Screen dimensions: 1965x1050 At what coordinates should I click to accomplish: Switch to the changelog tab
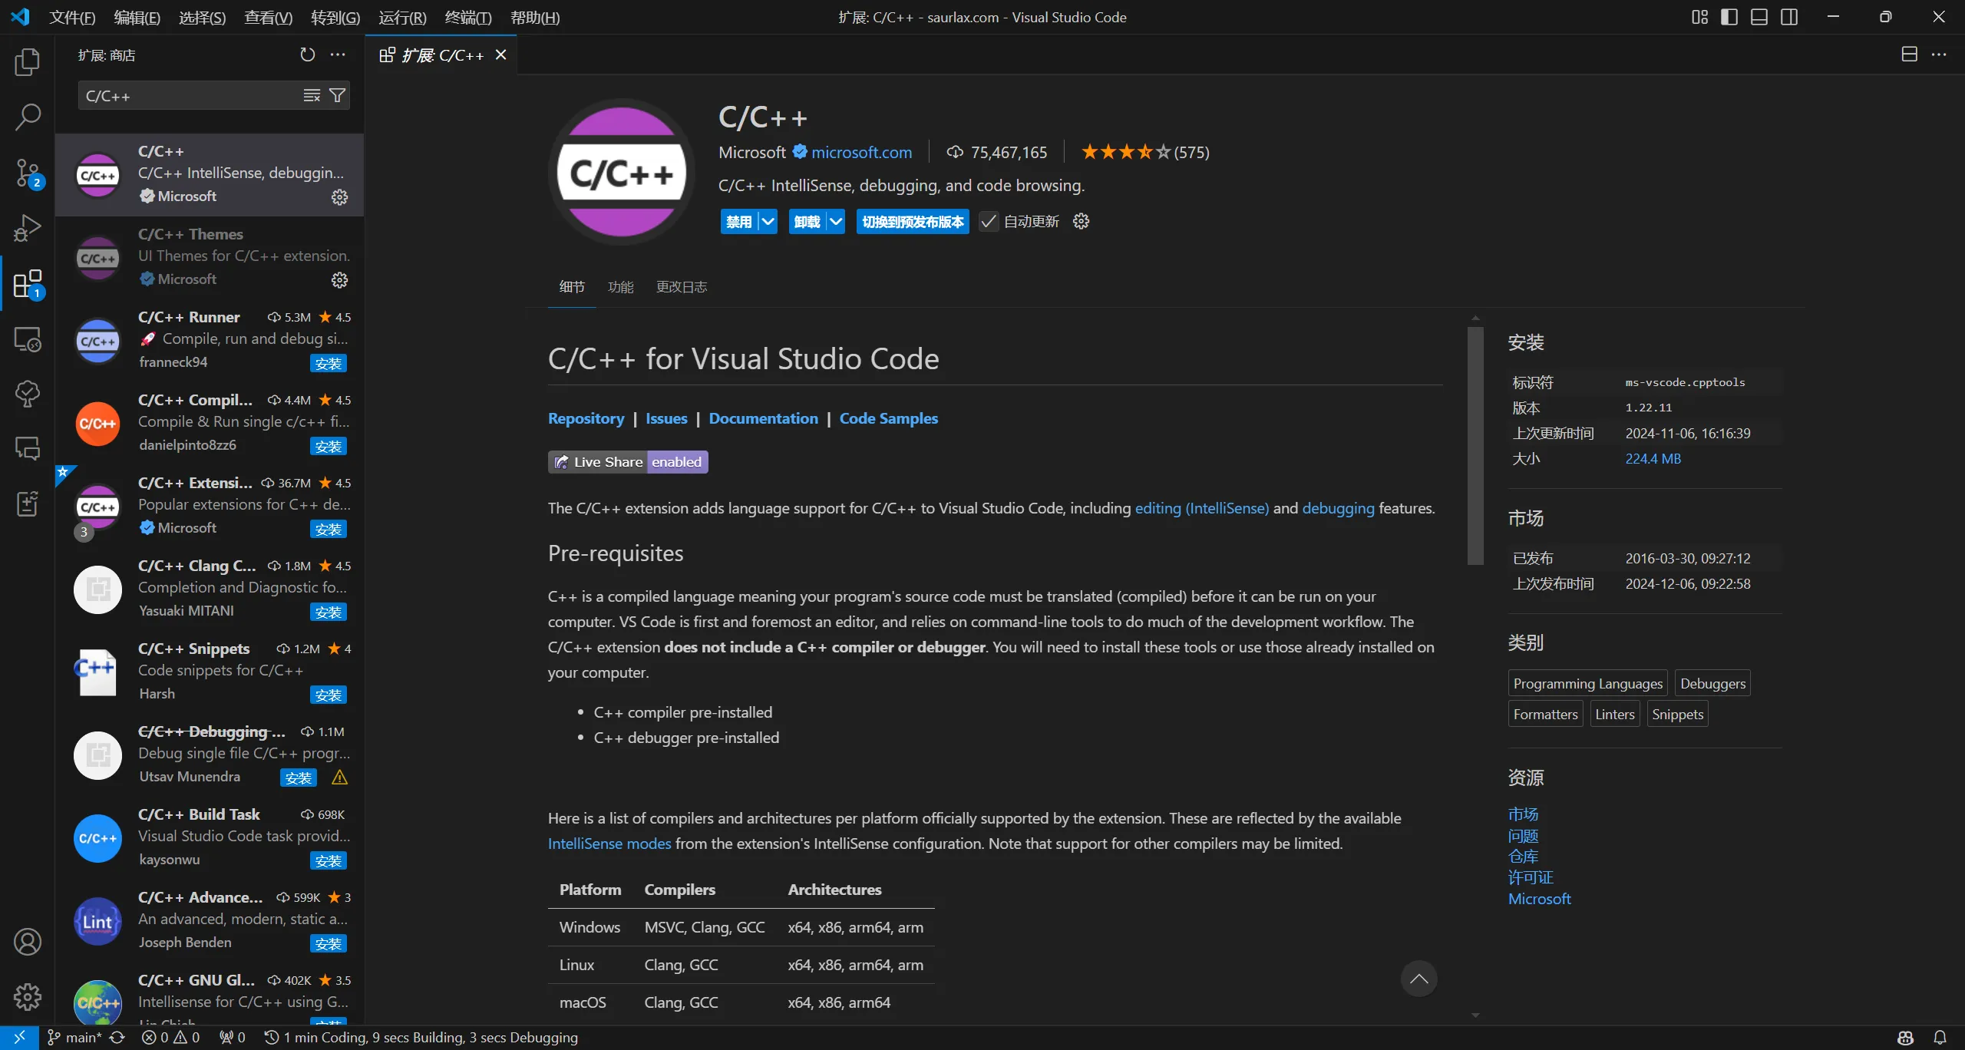pos(682,287)
